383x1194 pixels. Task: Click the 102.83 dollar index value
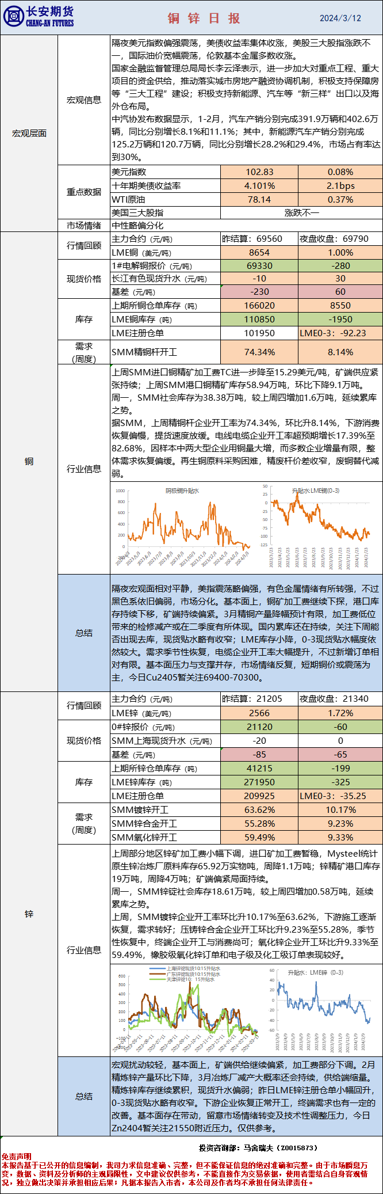(x=259, y=172)
